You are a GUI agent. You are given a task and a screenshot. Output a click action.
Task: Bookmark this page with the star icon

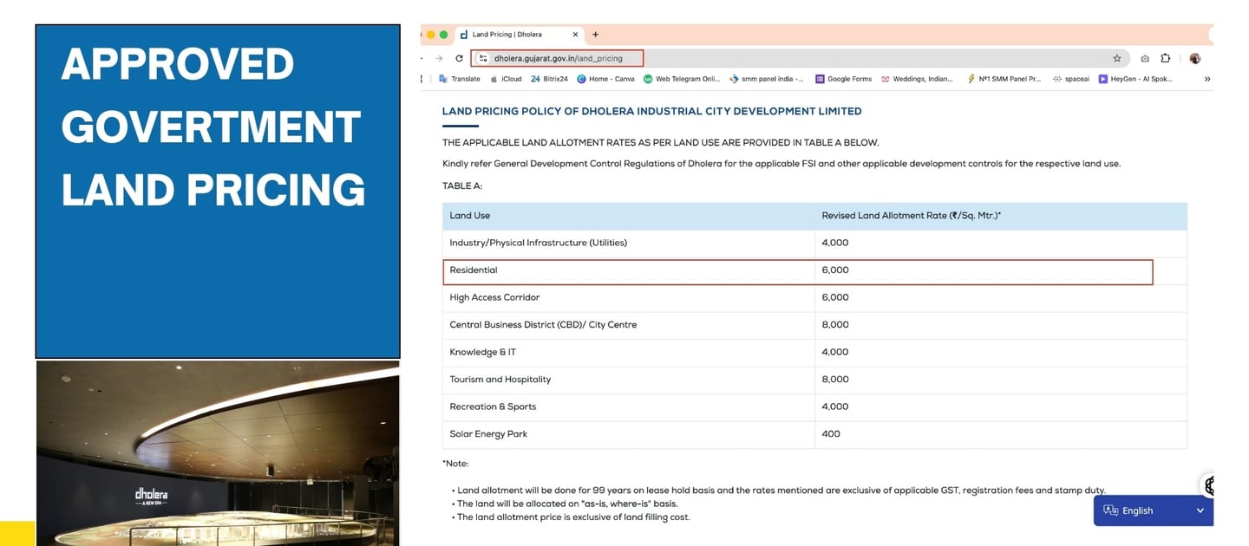pos(1117,58)
